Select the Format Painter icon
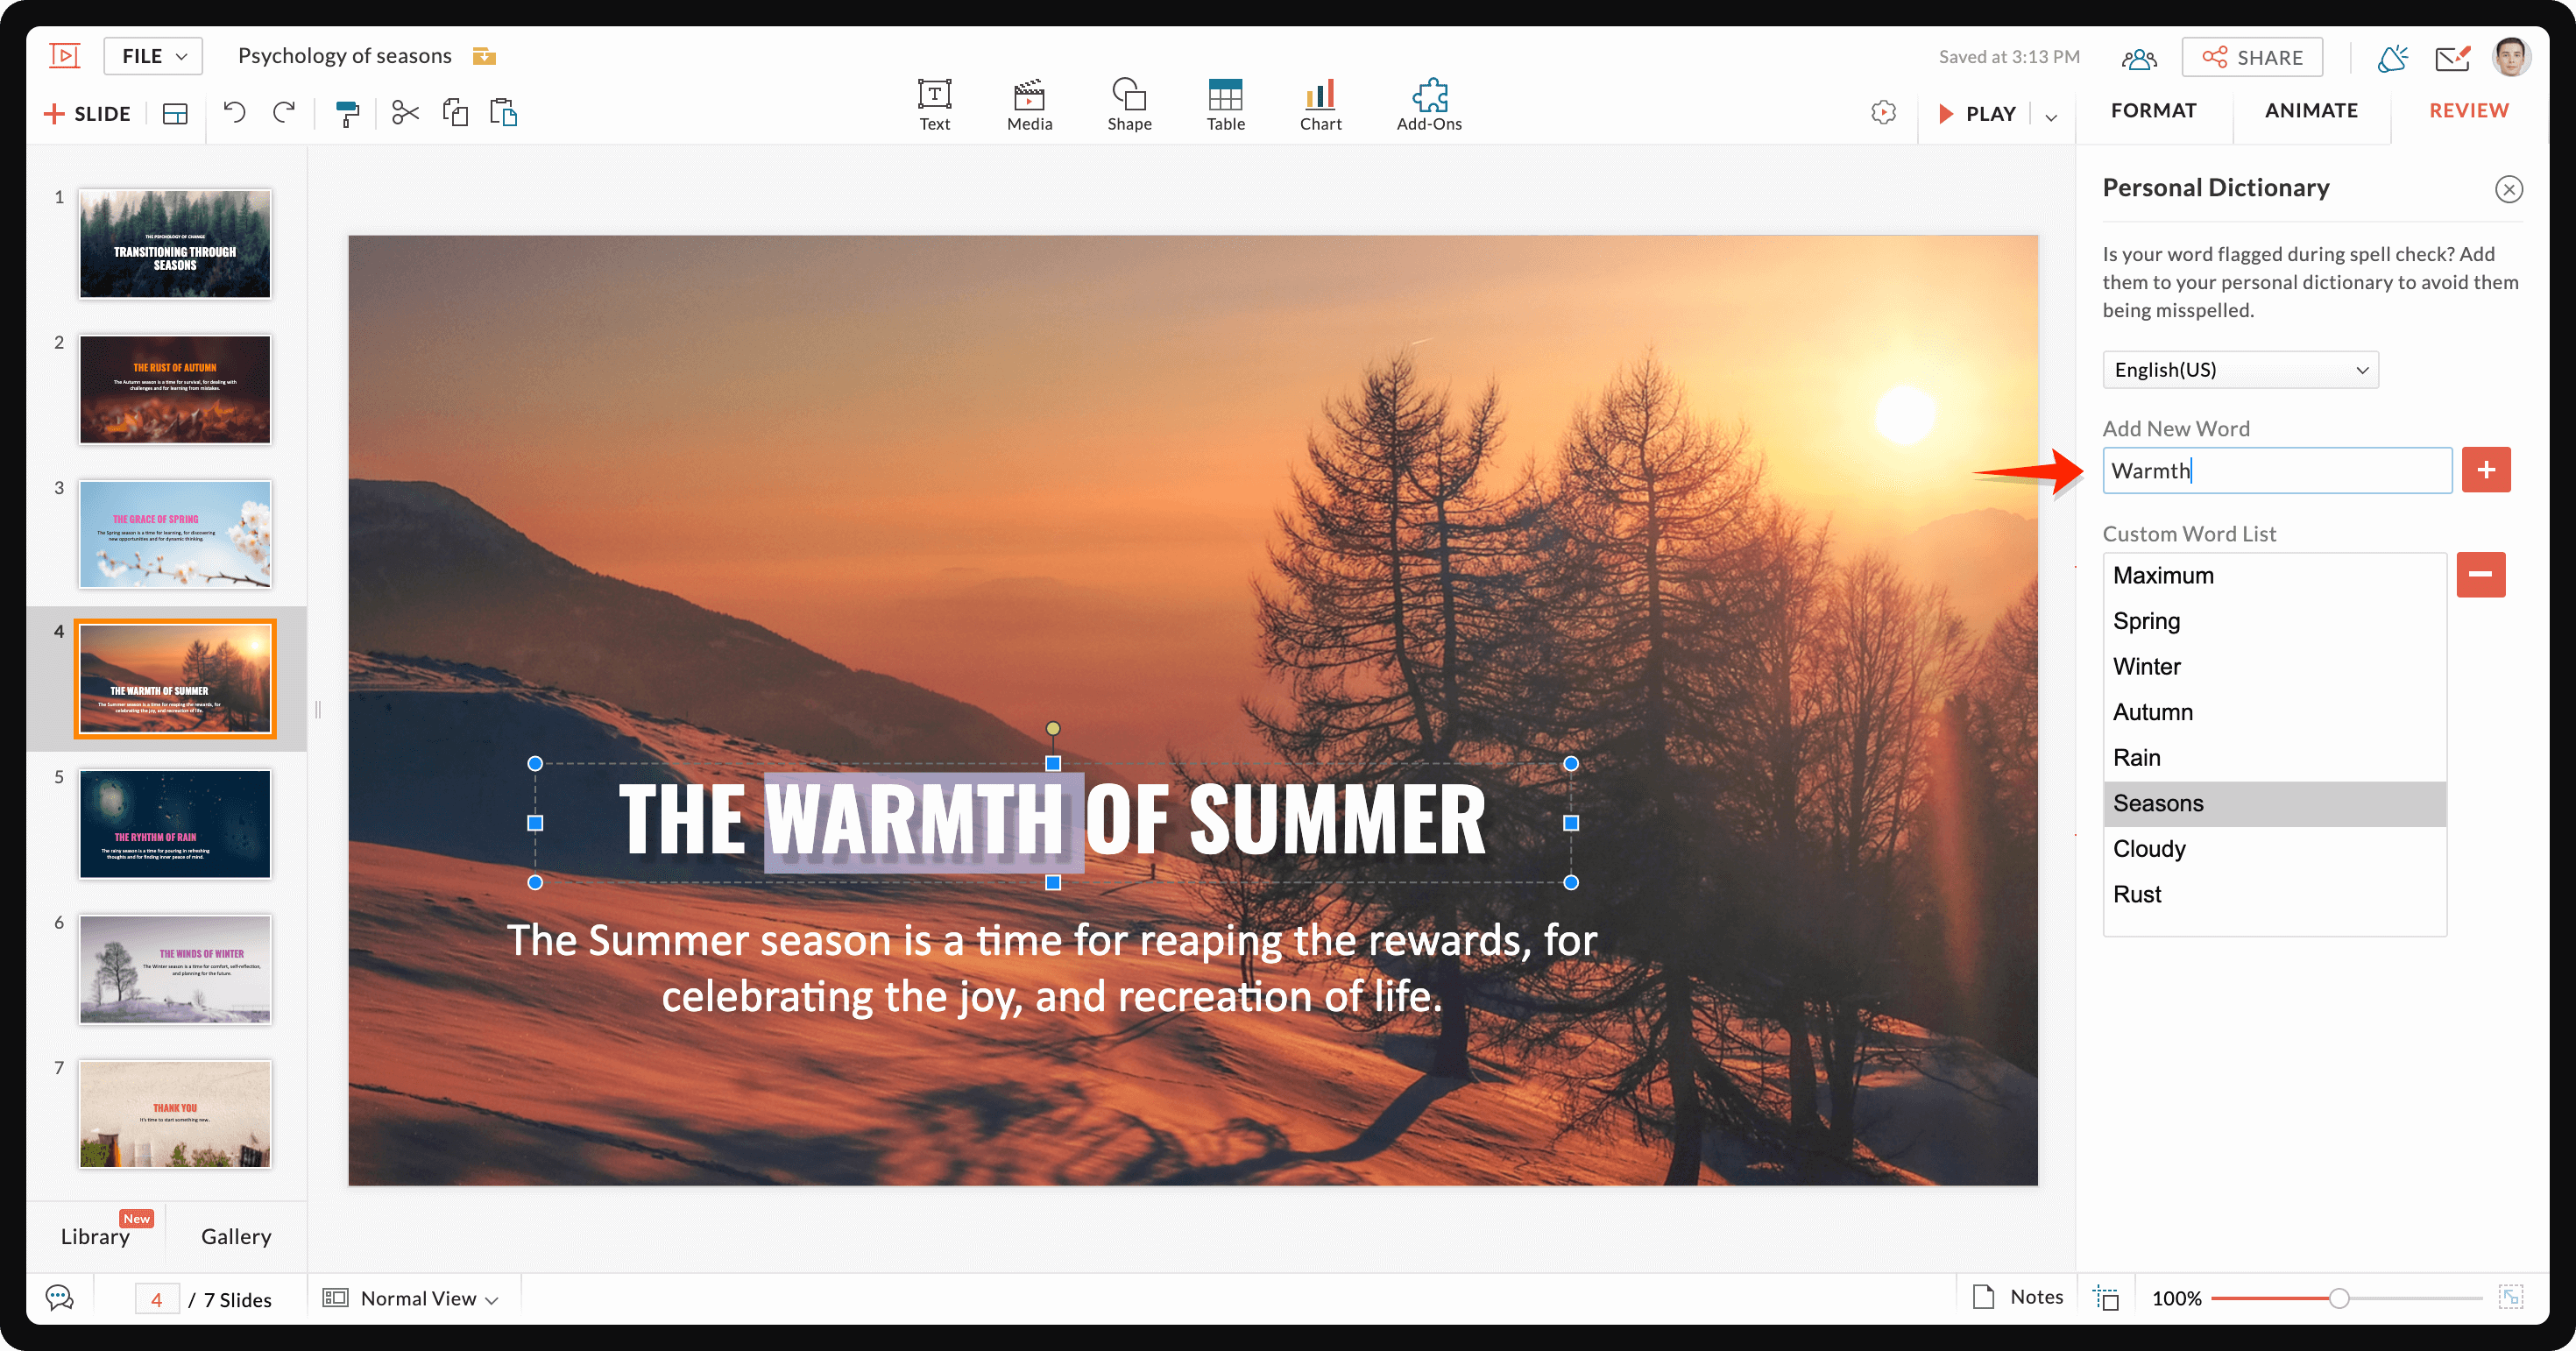 point(347,113)
